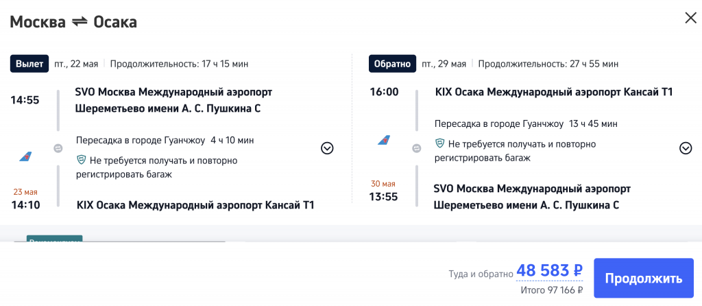Viewport: 702px width, 306px height.
Task: Click the 14:10 KIX Осака arrival airport
Action: click(195, 204)
